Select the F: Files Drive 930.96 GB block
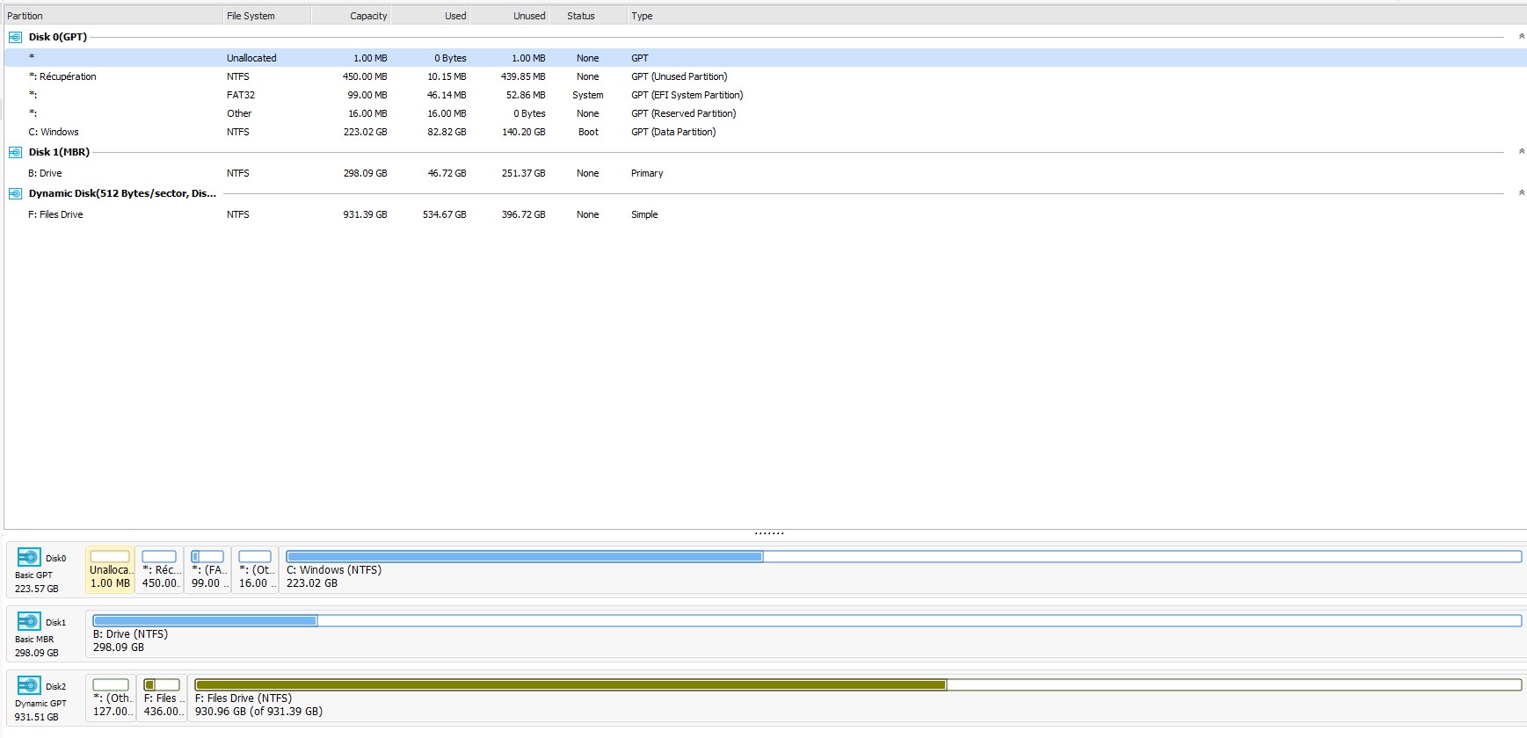1527x738 pixels. tap(857, 698)
